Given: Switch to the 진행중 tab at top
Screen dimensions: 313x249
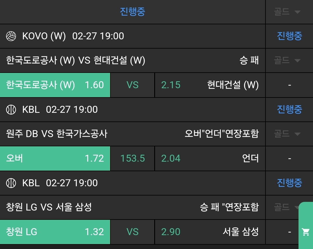Looking at the screenshot, I should (x=132, y=12).
